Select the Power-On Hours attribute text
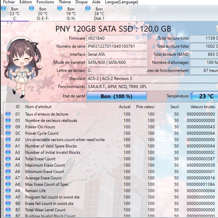Screen dimensions: 218x218 click(x=40, y=127)
